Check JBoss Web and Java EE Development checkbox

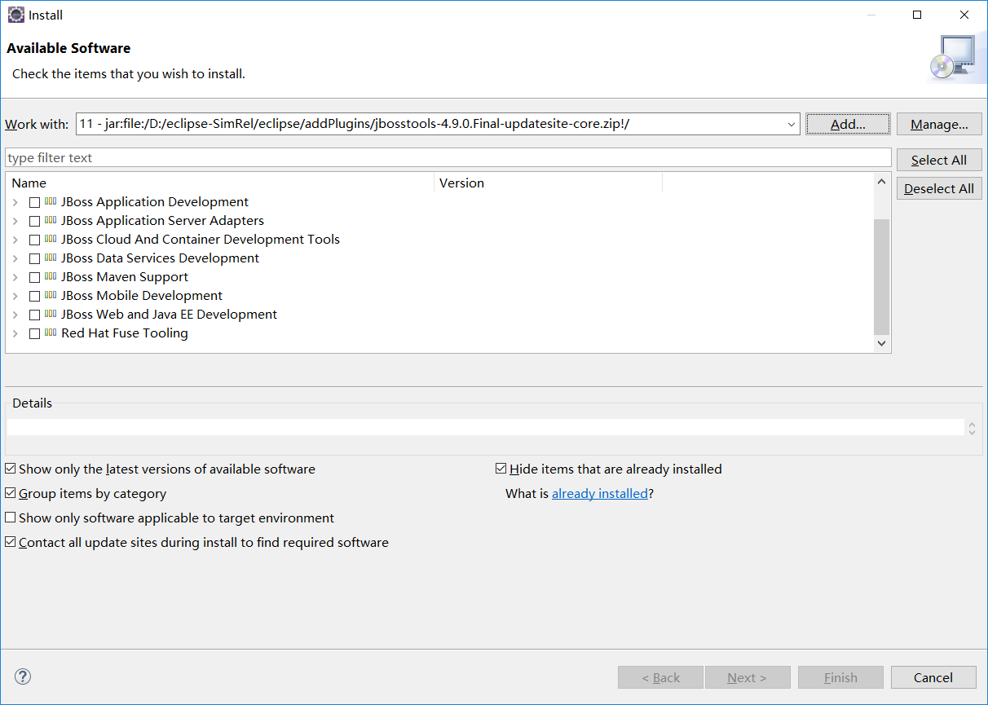pos(34,315)
